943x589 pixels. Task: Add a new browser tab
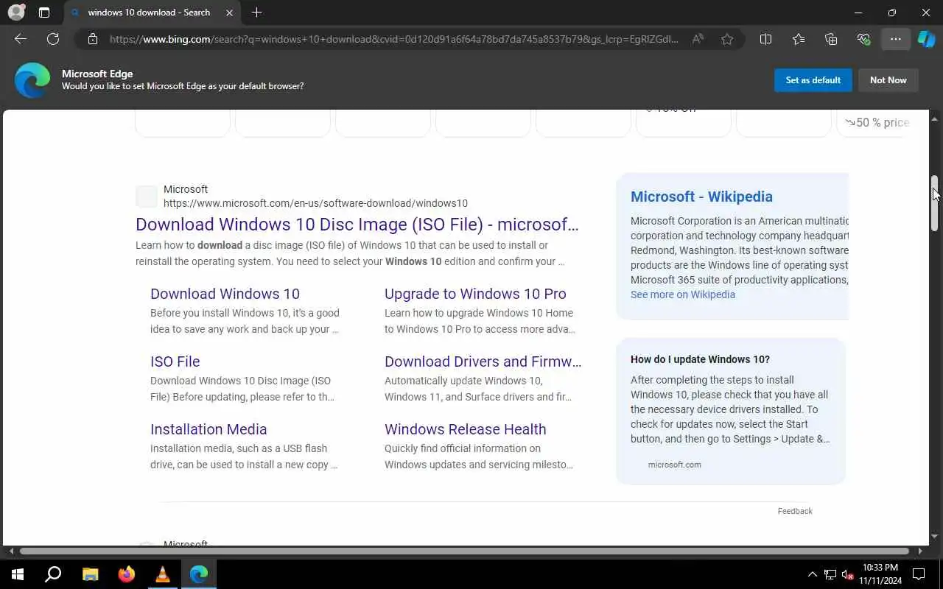coord(256,13)
